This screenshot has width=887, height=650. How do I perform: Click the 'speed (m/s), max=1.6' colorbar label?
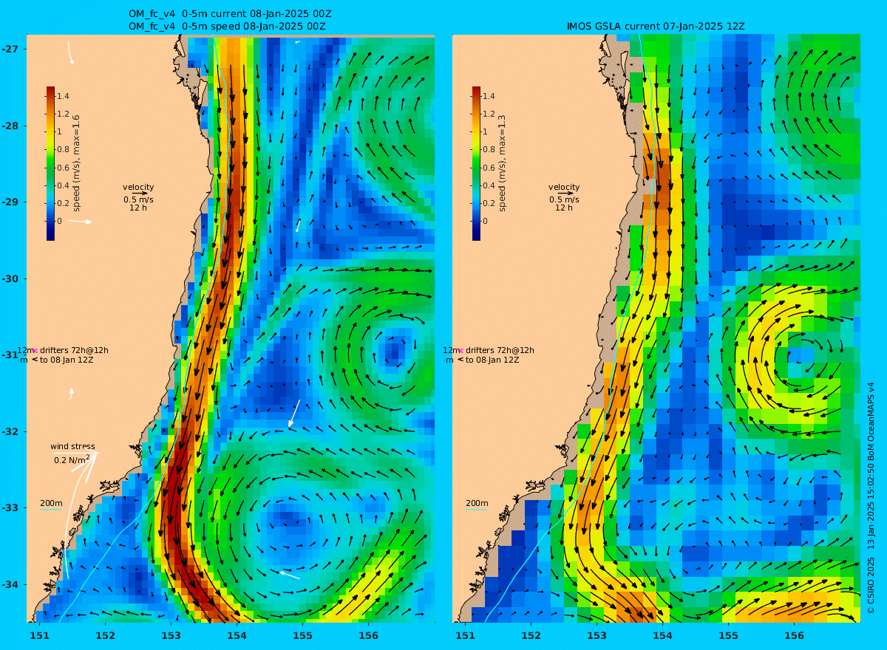[x=77, y=163]
